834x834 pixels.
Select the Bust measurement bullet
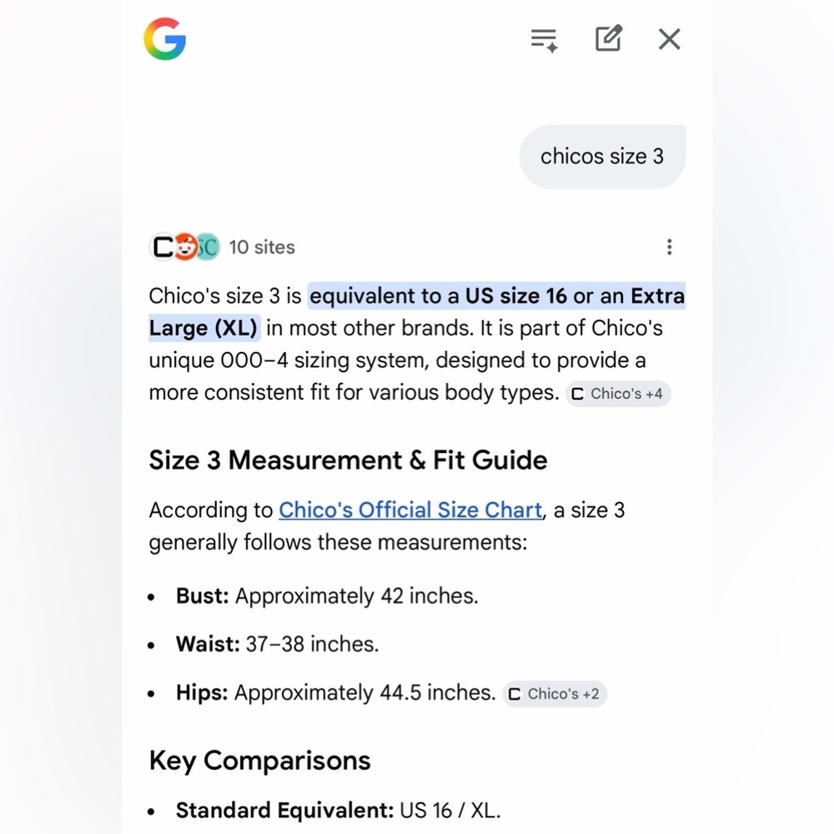(x=327, y=596)
